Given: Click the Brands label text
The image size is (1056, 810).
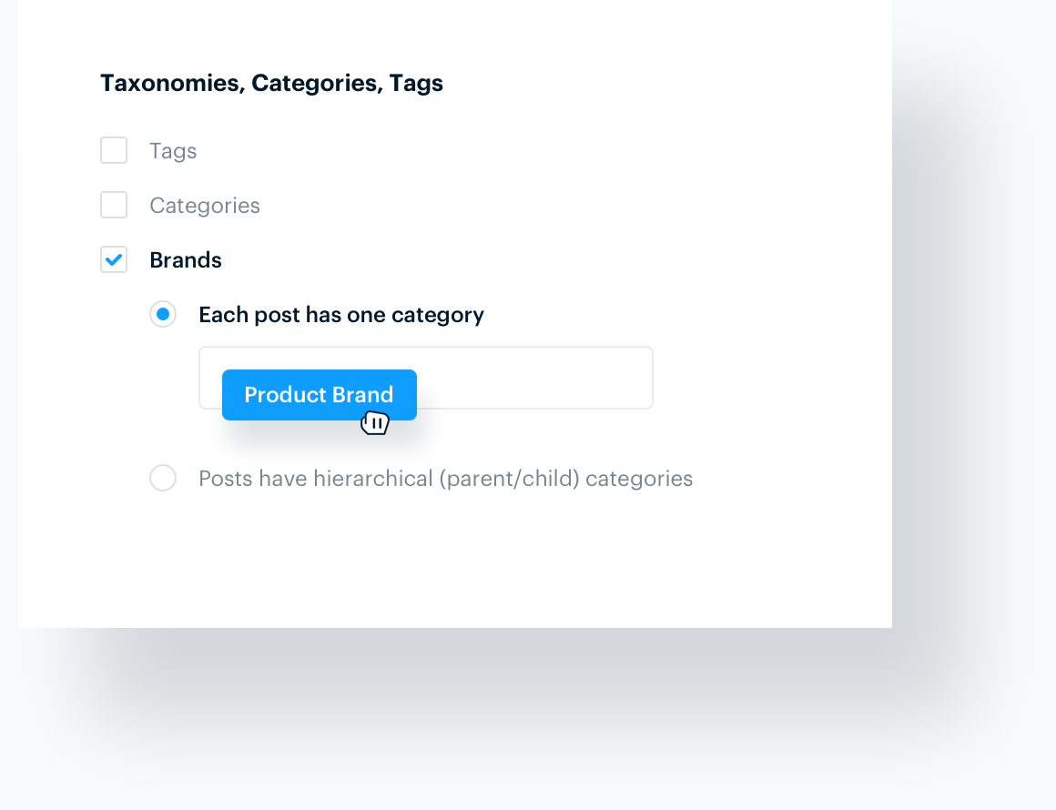Looking at the screenshot, I should click(x=185, y=259).
